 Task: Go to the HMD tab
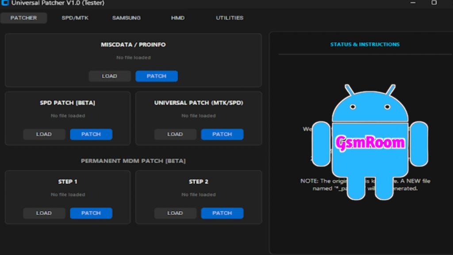tap(177, 18)
